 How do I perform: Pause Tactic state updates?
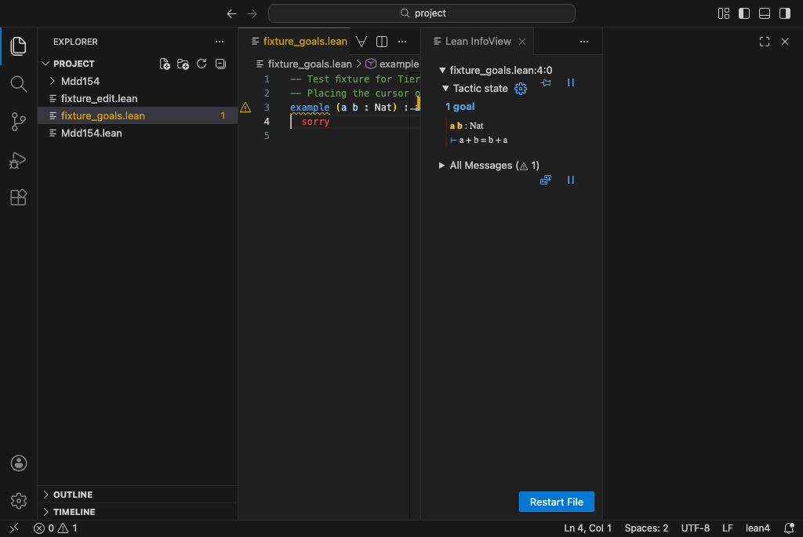571,82
